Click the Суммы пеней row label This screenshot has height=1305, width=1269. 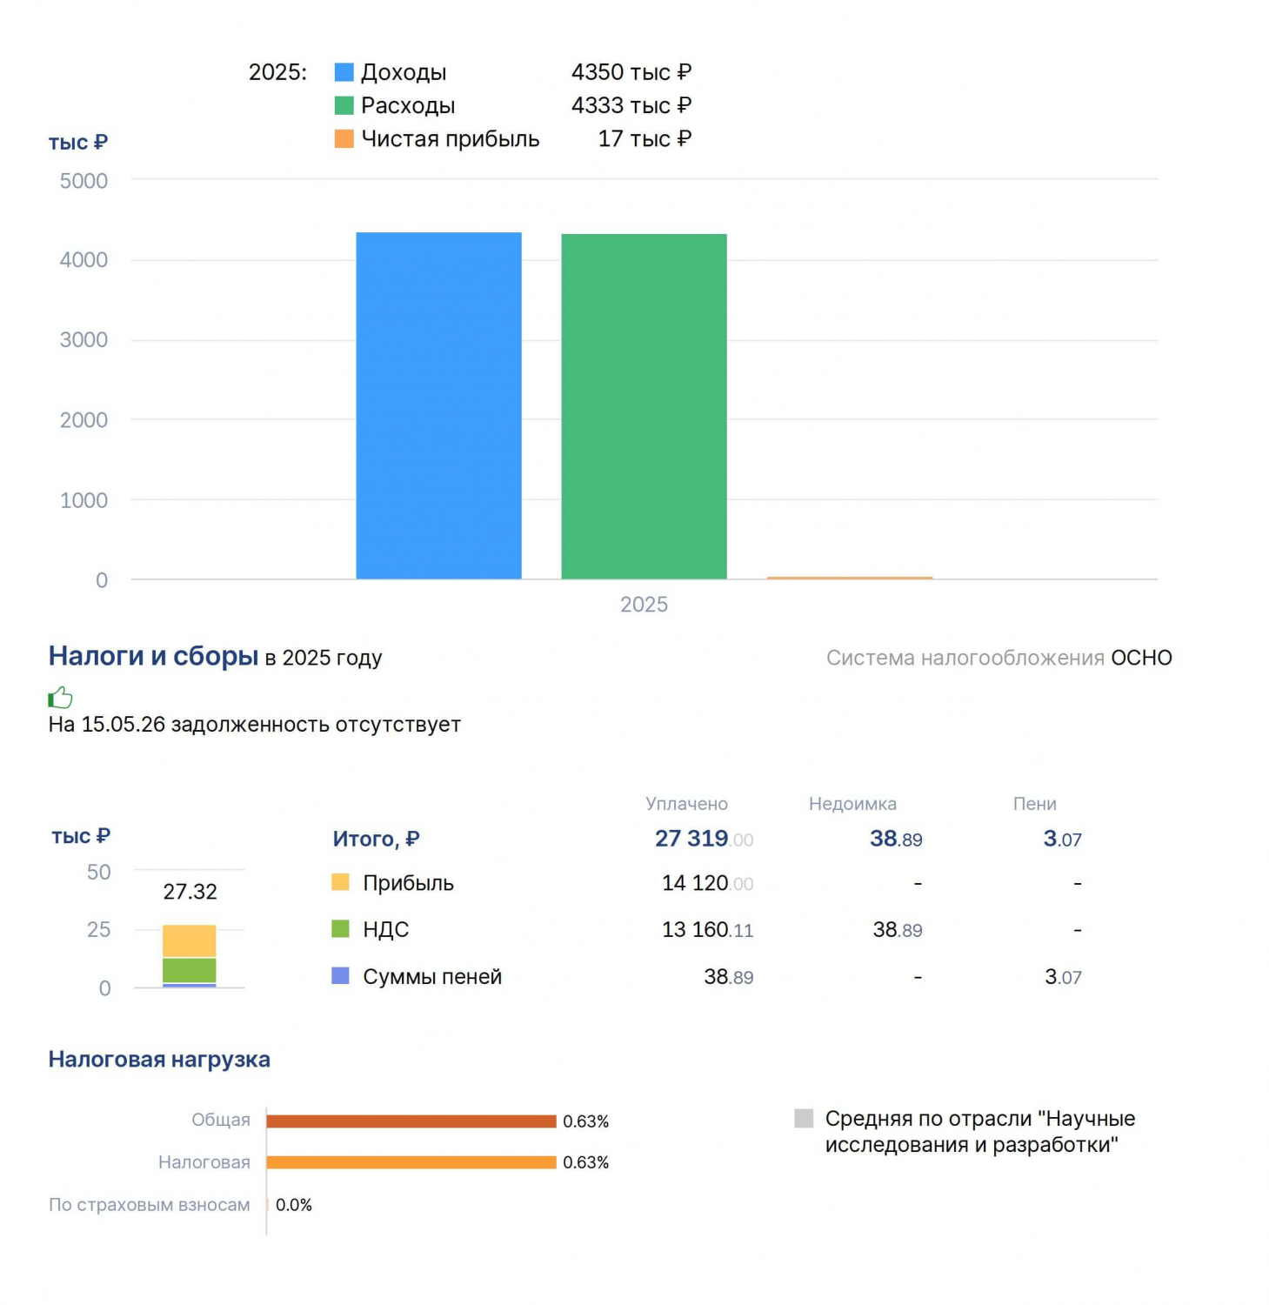432,977
